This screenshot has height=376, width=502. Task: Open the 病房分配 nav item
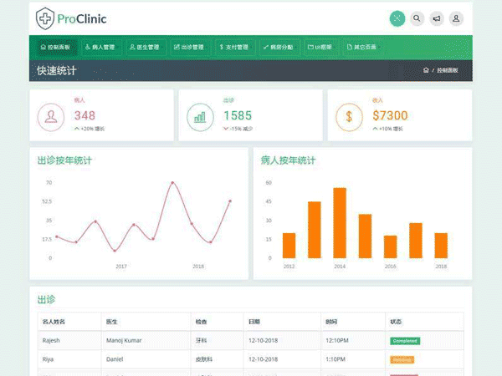(x=278, y=48)
